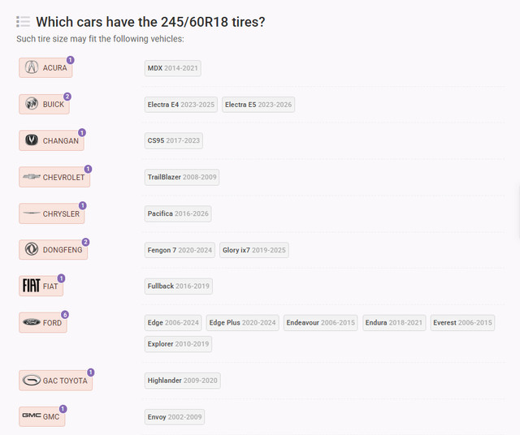Viewport: 520px width, 435px height.
Task: Select Electra E5 2023-2026 model
Action: [x=258, y=105]
